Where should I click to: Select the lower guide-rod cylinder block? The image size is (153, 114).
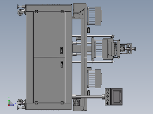point(98,79)
